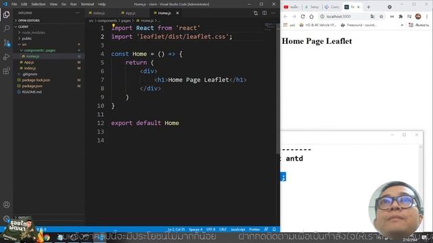Screen dimensions: 433x243
Task: Open package.json in the file tree
Action: point(32,86)
